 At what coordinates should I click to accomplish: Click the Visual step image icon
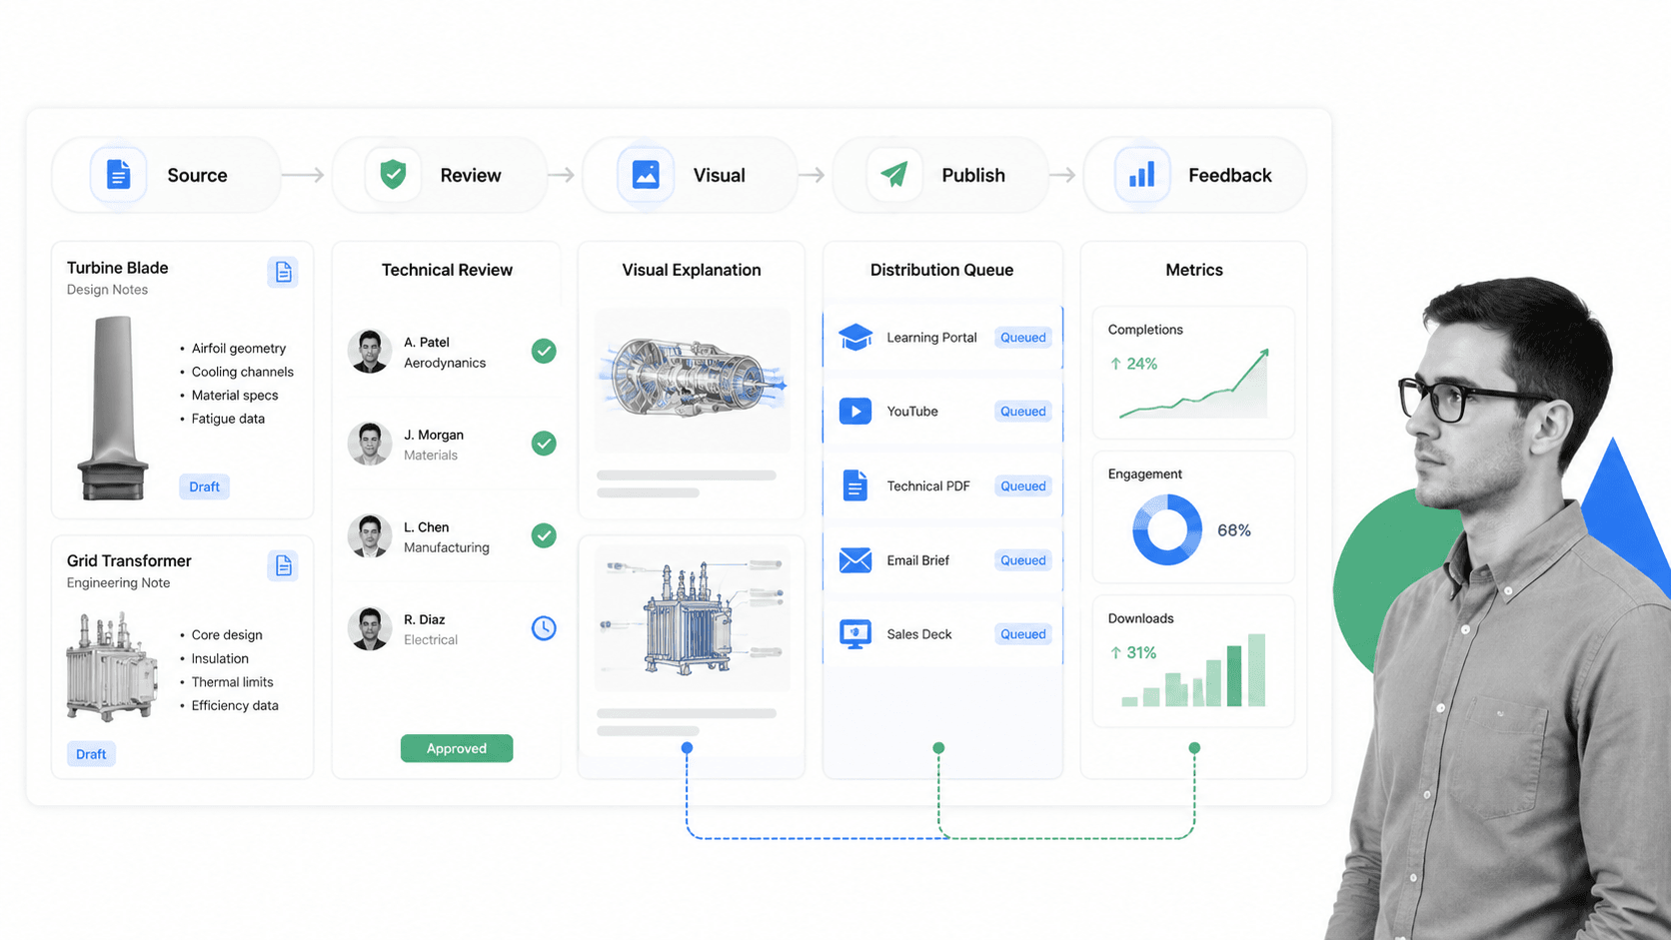pos(646,175)
